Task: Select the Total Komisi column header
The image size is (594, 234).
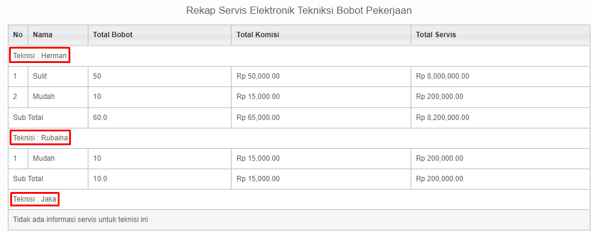Action: pyautogui.click(x=321, y=35)
